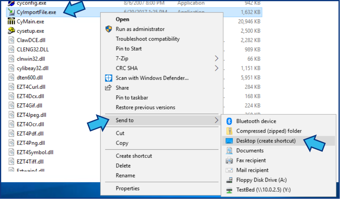The image size is (340, 199).
Task: Click the EZT4Symbol.dll file icon
Action: [x=11, y=152]
